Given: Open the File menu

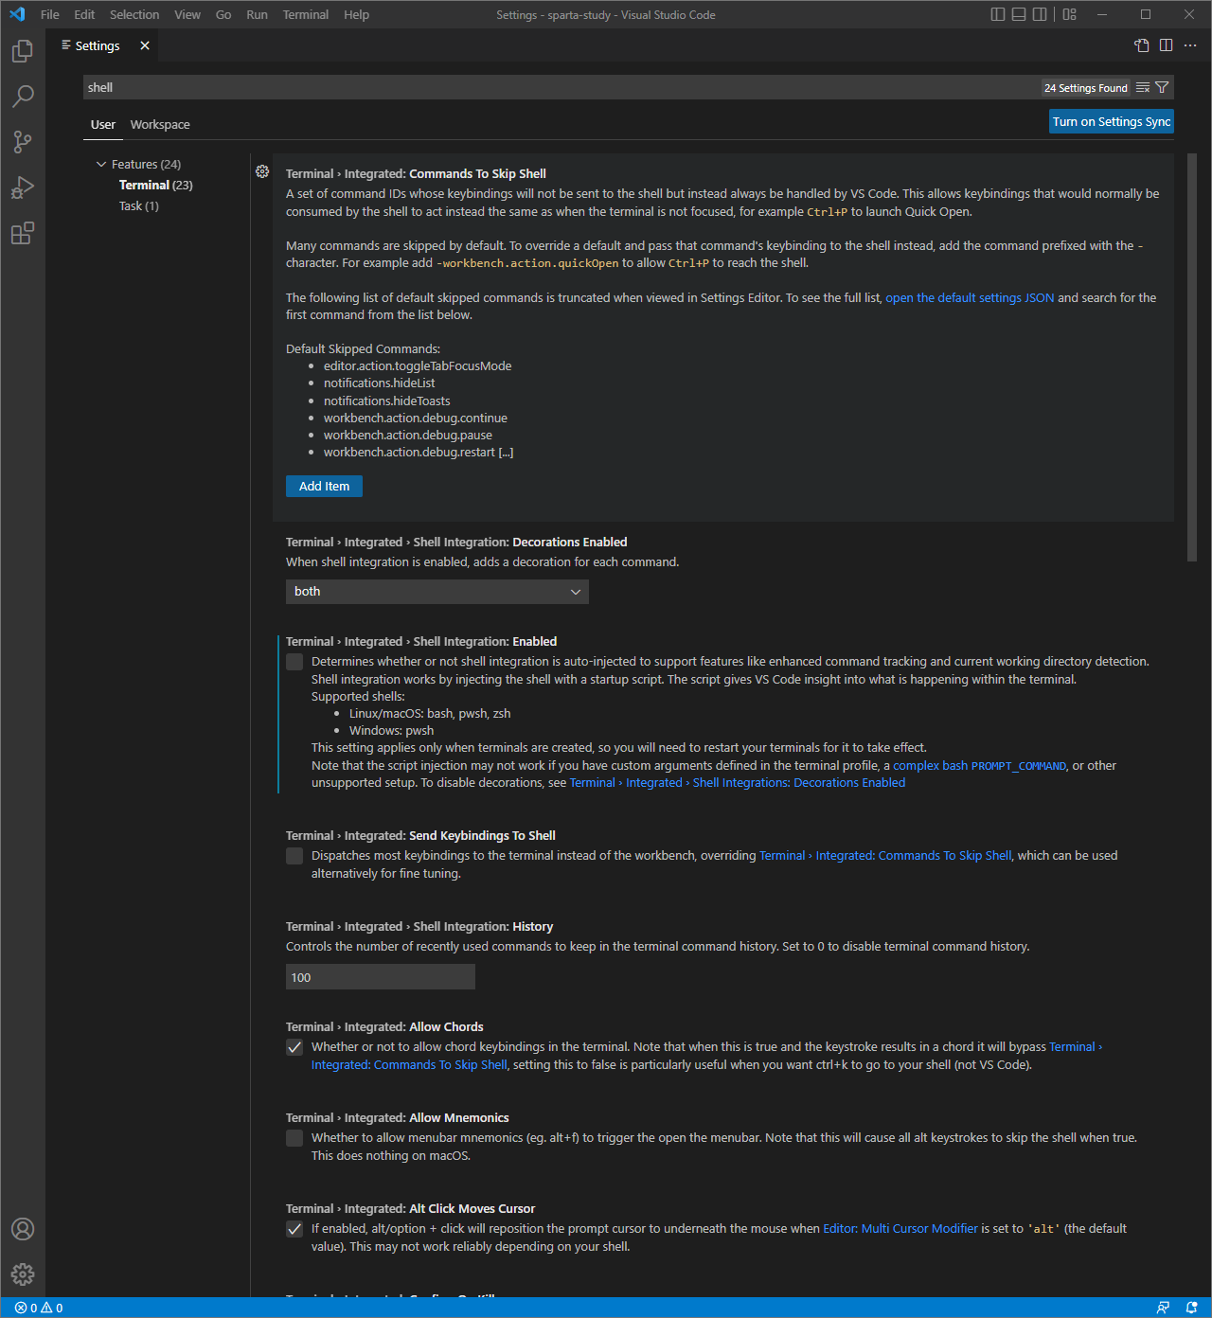Looking at the screenshot, I should click(x=50, y=14).
